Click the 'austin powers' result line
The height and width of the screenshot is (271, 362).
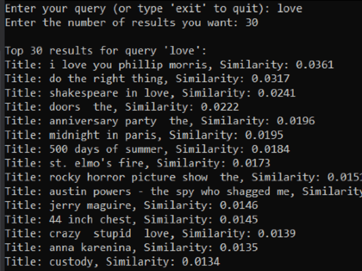point(184,192)
